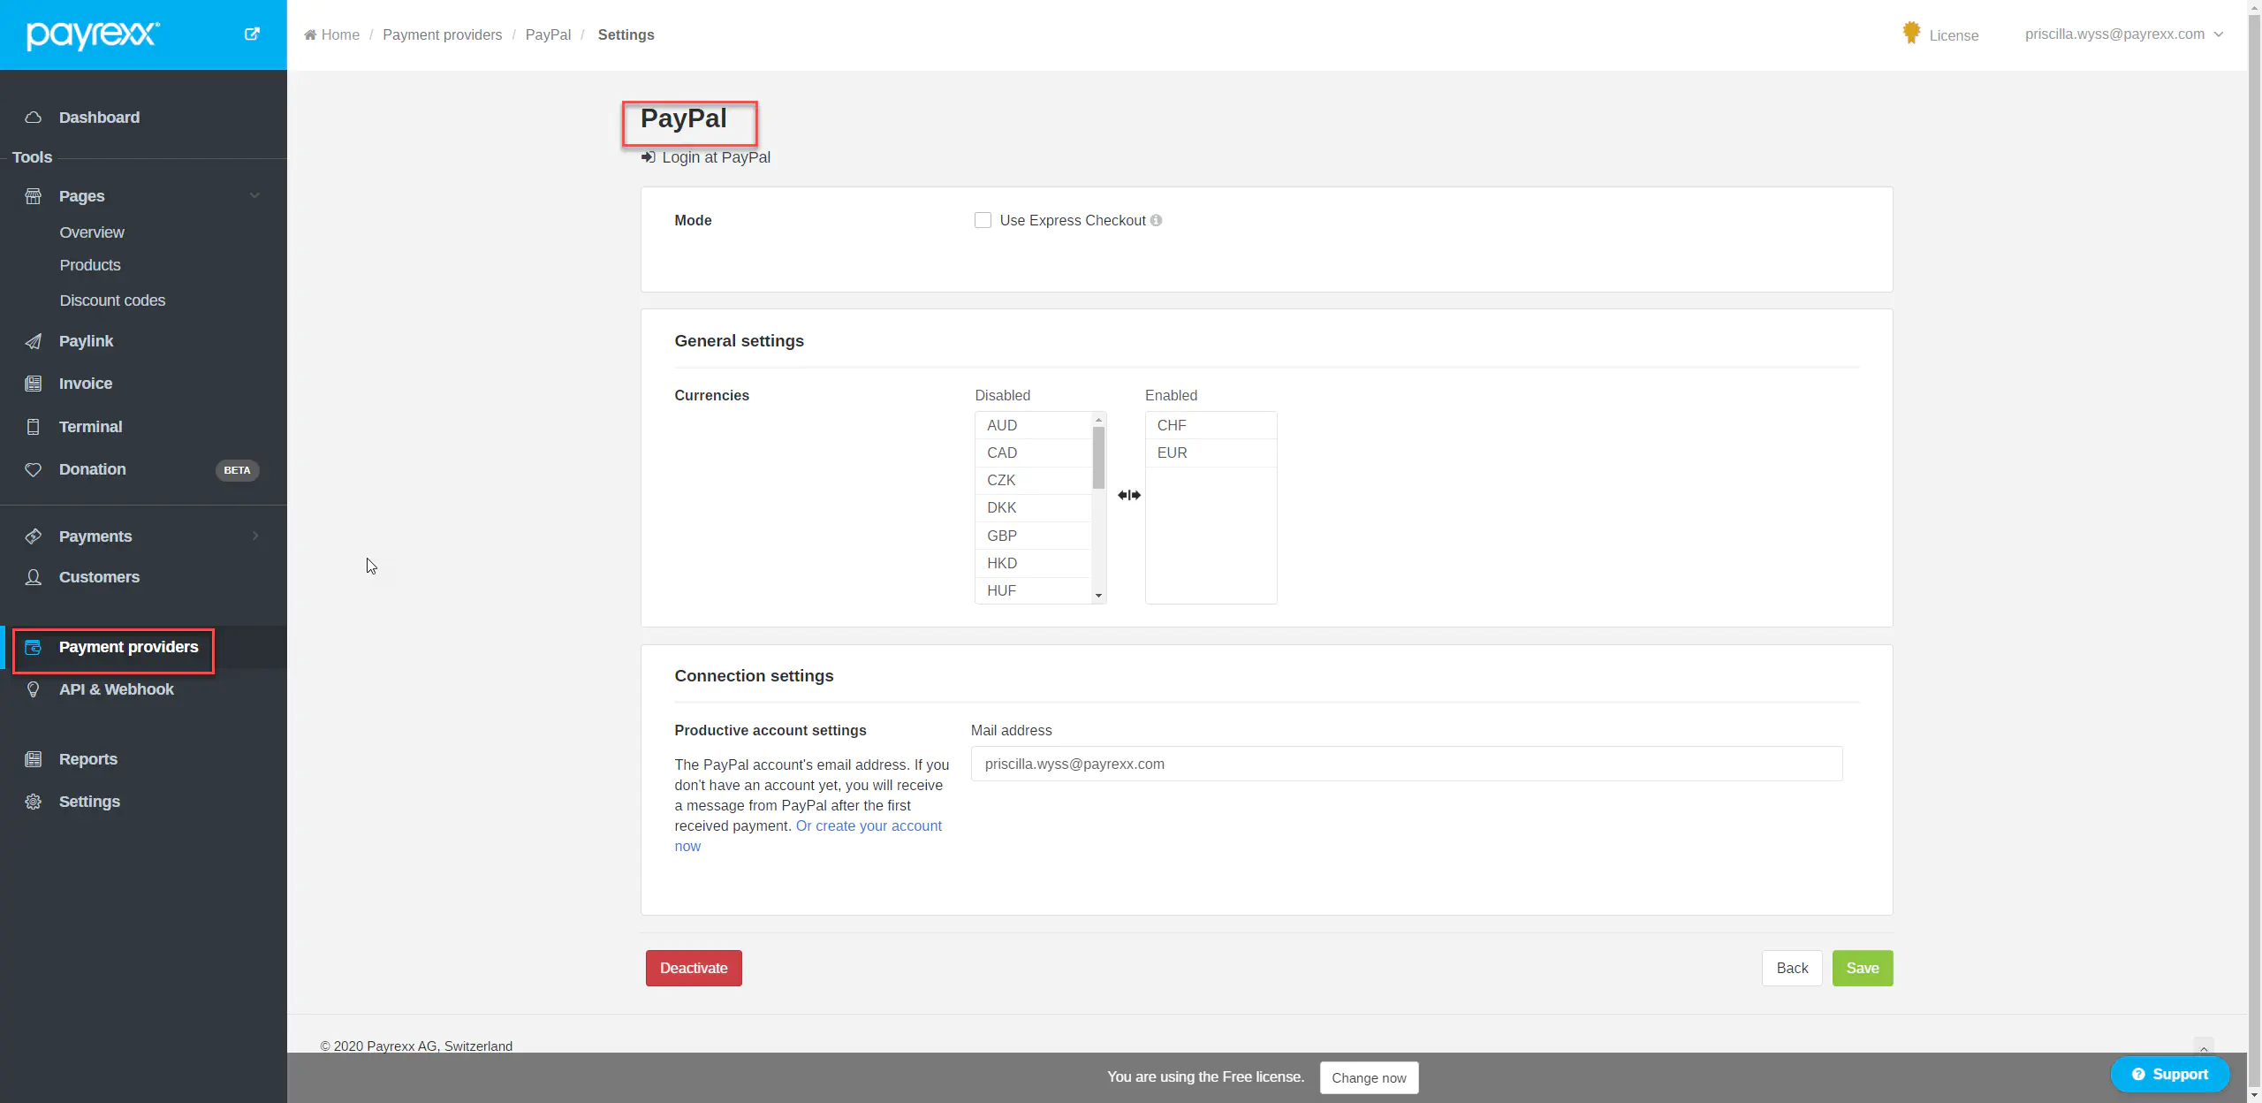Click the Mail address input field
The width and height of the screenshot is (2262, 1103).
tap(1406, 764)
